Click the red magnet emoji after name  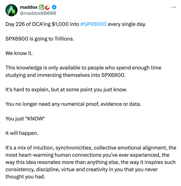tap(47, 7)
